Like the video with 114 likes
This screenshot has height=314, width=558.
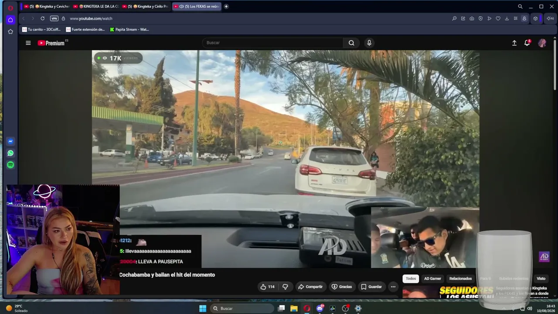tap(267, 287)
